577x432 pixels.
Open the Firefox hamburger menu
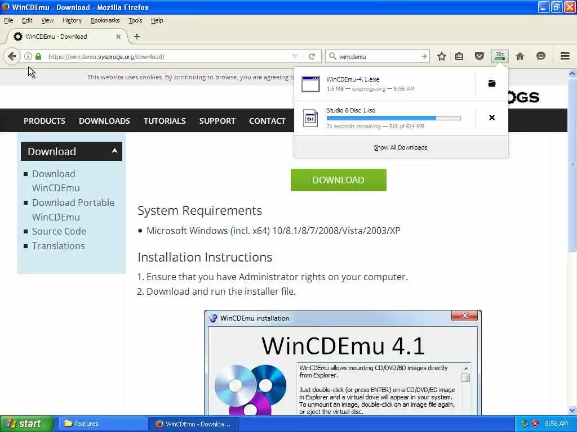pos(565,56)
